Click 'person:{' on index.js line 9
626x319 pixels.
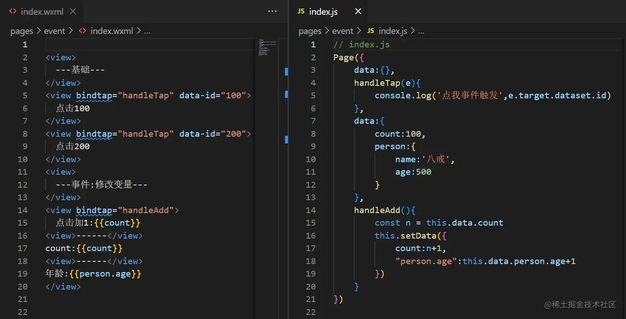(395, 146)
